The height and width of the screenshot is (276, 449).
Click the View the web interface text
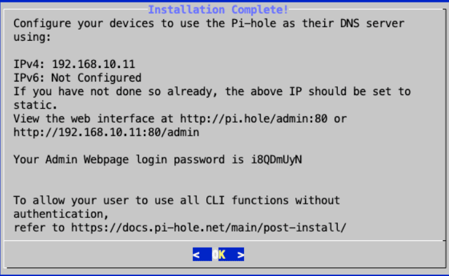point(93,119)
